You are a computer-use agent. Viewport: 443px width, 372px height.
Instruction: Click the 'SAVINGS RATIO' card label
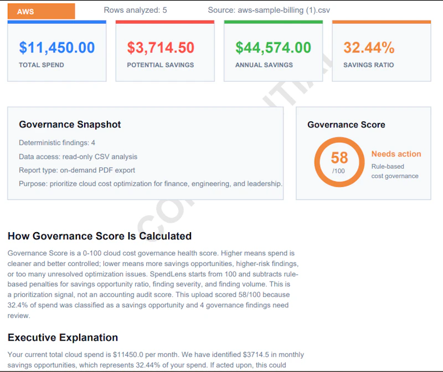click(369, 65)
